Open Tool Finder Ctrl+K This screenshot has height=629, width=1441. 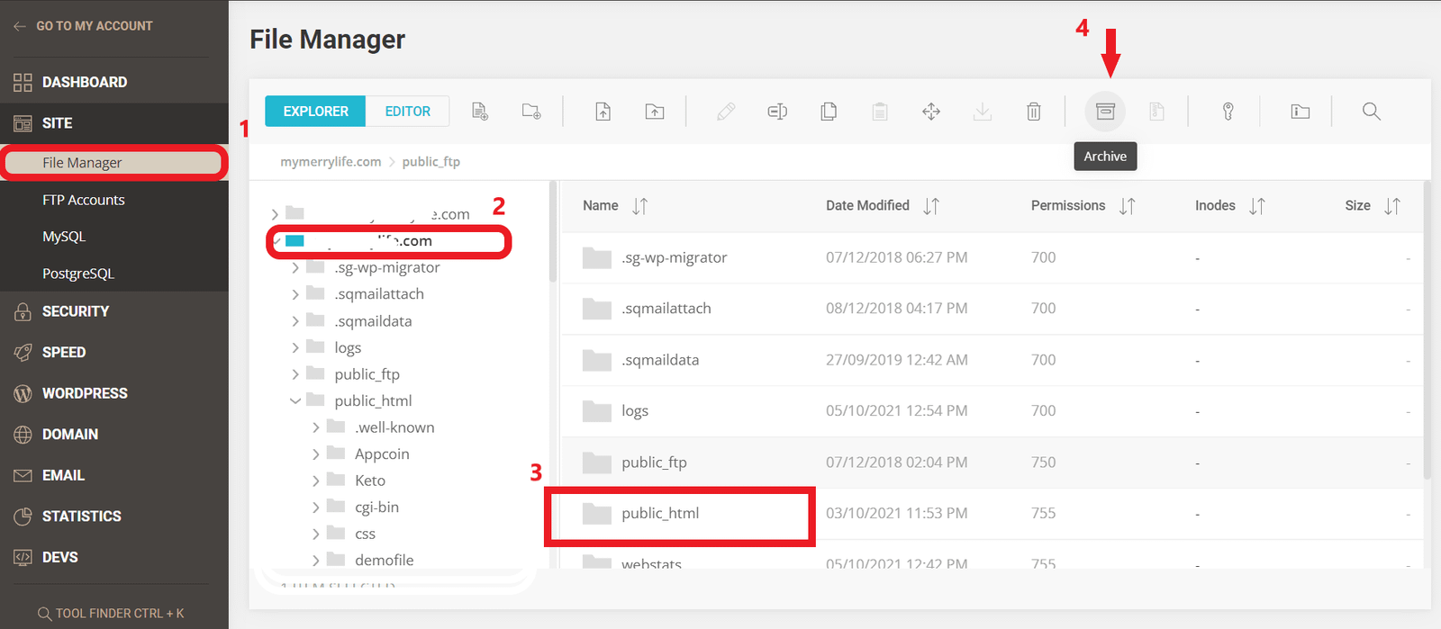click(x=111, y=614)
